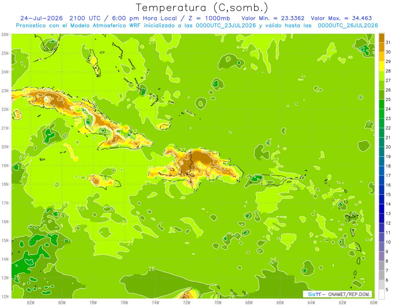Click the 2100 UTC time text

85,18
